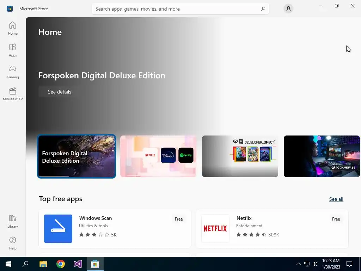Image resolution: width=361 pixels, height=271 pixels.
Task: Minimize the Microsoft Store window
Action: point(320,6)
